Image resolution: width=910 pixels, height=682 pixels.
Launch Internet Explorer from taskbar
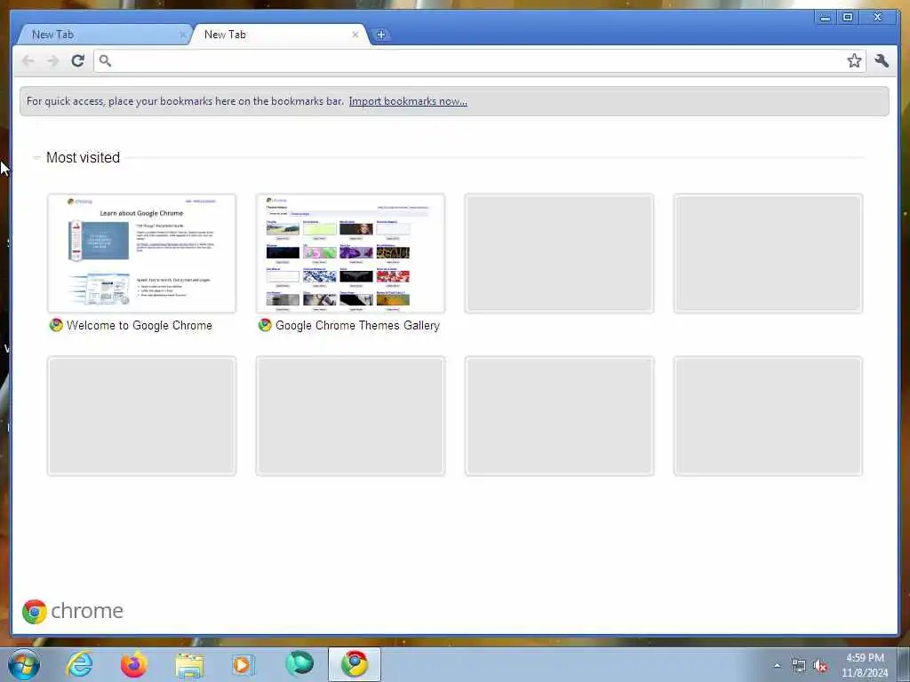[x=79, y=664]
